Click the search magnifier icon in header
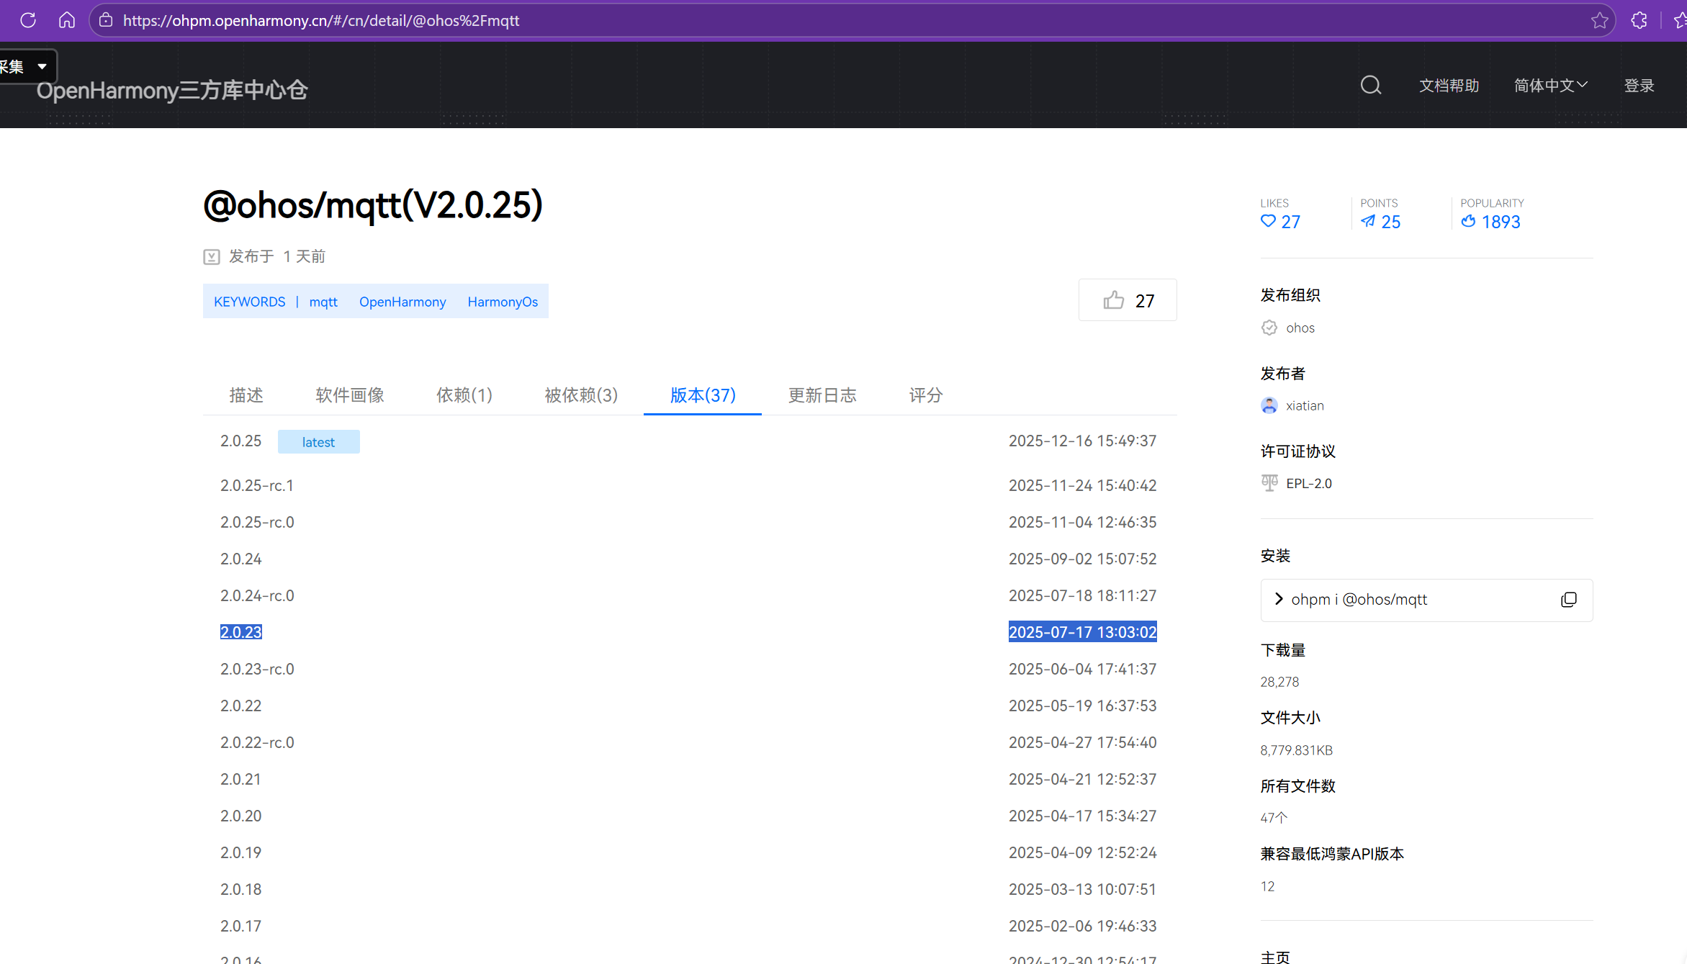Viewport: 1687px width, 964px height. click(1370, 86)
